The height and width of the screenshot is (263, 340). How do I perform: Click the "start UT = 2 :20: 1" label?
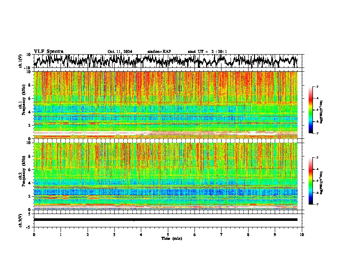coord(207,52)
